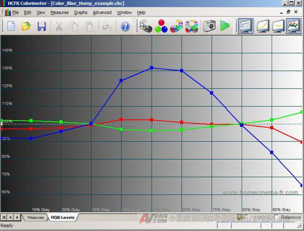Measure gray scale with gray spheres icon
Viewport: 304px width, 231px height.
tap(146, 26)
